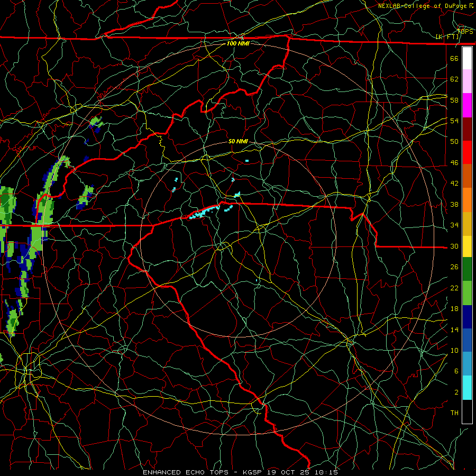476x476 pixels.
Task: Select the dark red legend swatch
Action: coord(467,129)
